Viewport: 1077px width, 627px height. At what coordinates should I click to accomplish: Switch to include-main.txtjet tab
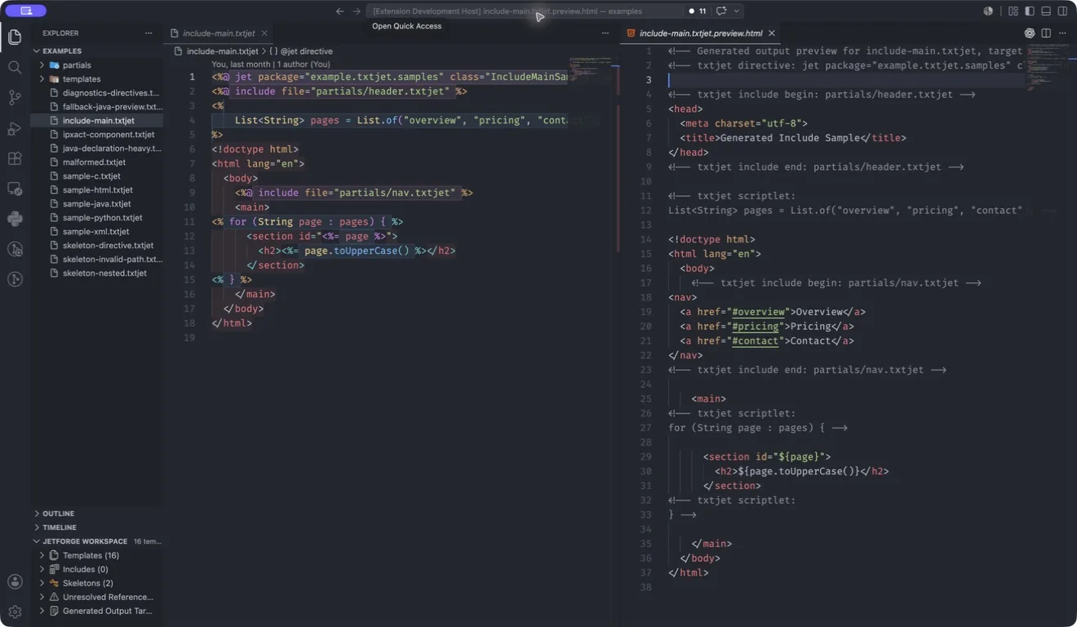point(219,33)
